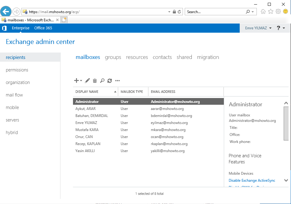Viewport: 291px width, 204px height.
Task: Click the smiley feedback icon
Action: click(x=286, y=12)
